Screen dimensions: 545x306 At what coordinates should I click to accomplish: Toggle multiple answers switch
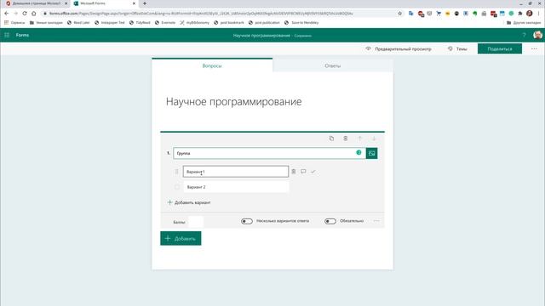(x=247, y=221)
